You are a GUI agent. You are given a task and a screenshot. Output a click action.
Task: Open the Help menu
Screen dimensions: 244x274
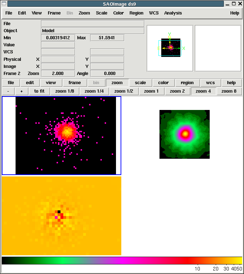(x=234, y=13)
